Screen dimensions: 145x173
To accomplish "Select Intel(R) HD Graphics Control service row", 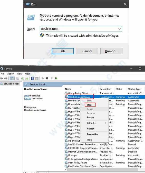I will 105,148.
